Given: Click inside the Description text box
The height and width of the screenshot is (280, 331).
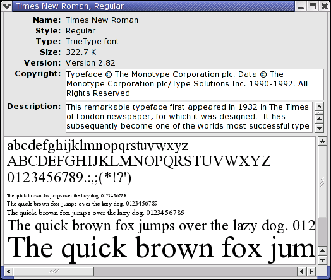Looking at the screenshot, I should (189, 117).
